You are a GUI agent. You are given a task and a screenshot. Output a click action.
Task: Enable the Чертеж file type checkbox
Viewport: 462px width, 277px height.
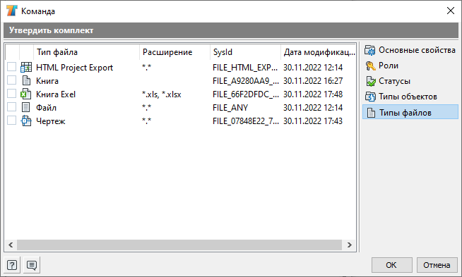(11, 121)
